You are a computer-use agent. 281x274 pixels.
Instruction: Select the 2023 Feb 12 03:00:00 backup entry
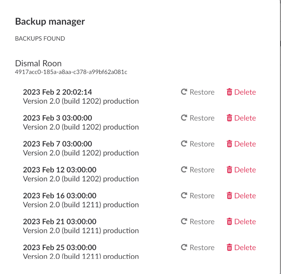[x=60, y=170]
